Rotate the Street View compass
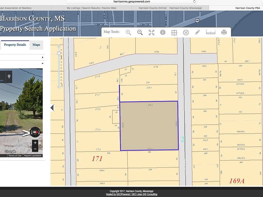263x197 pixels. click(35, 132)
